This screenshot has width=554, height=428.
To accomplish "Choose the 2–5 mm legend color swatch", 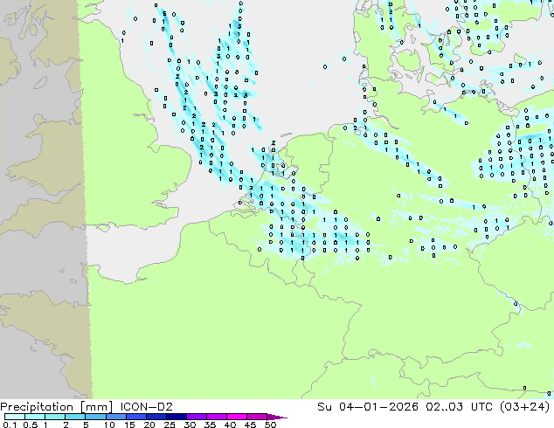I will (75, 417).
